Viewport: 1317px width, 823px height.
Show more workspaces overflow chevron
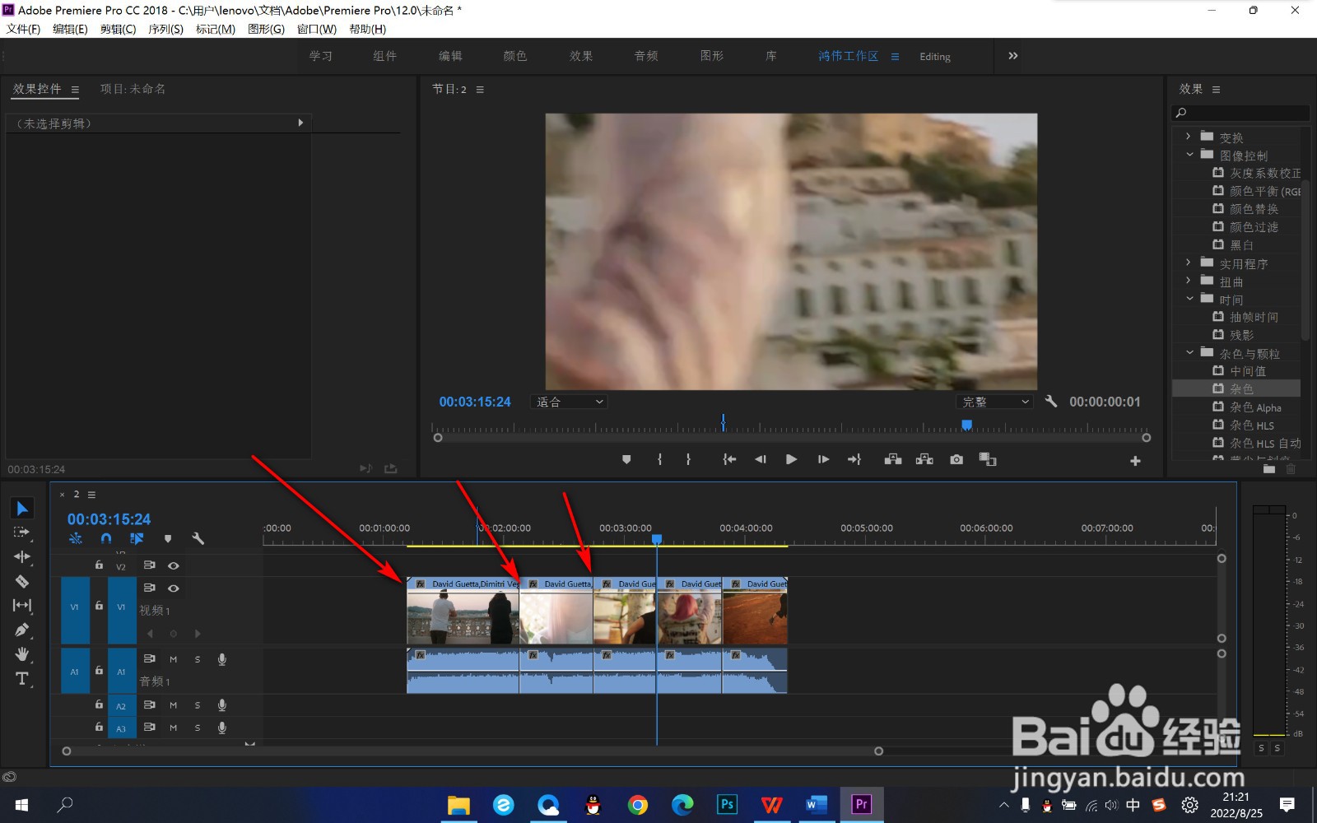(1013, 56)
